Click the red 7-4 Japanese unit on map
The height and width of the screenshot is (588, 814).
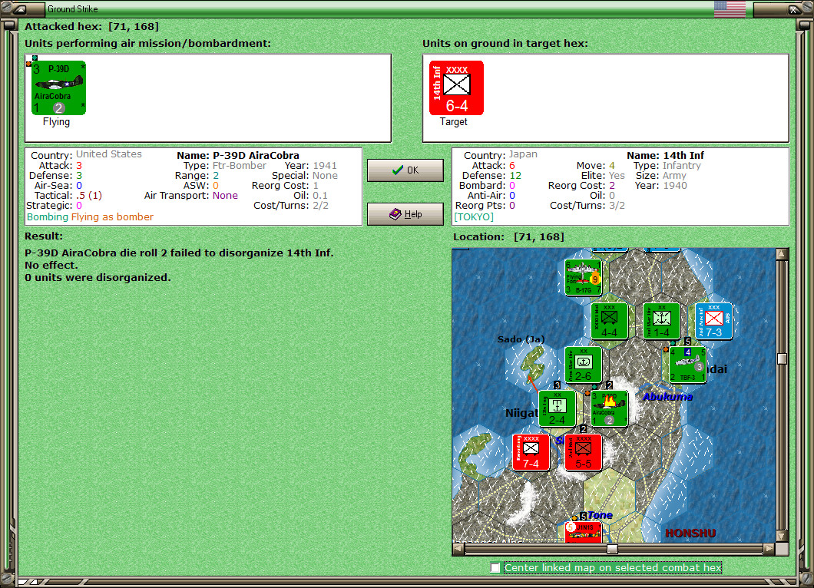[x=531, y=452]
